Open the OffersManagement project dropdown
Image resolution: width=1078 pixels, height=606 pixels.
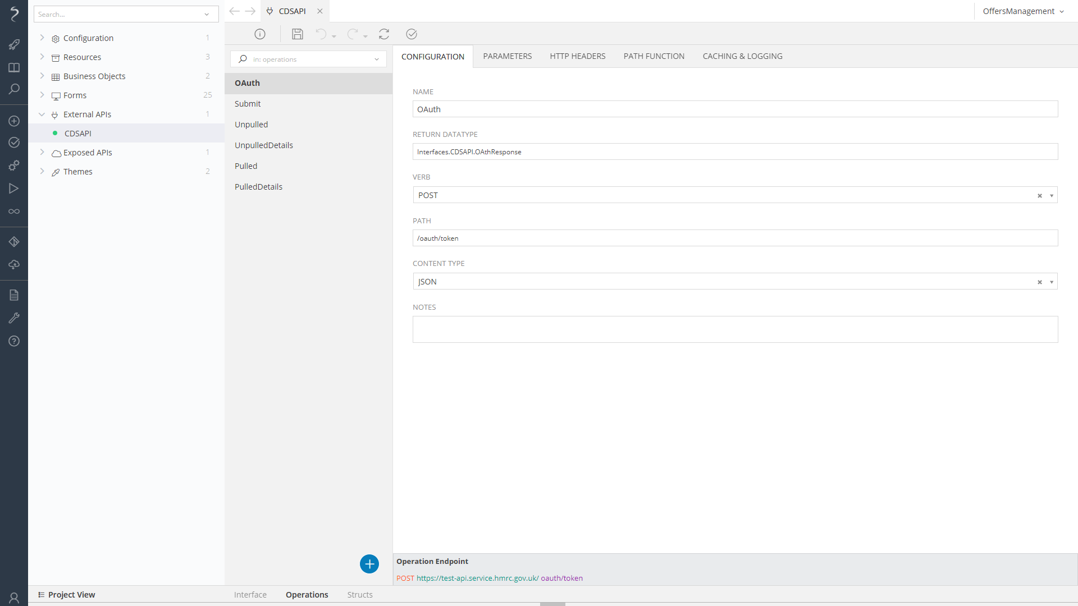[1023, 11]
